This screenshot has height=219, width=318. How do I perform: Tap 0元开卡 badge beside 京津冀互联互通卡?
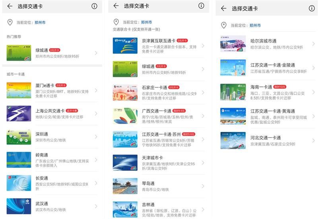pyautogui.click(x=182, y=41)
